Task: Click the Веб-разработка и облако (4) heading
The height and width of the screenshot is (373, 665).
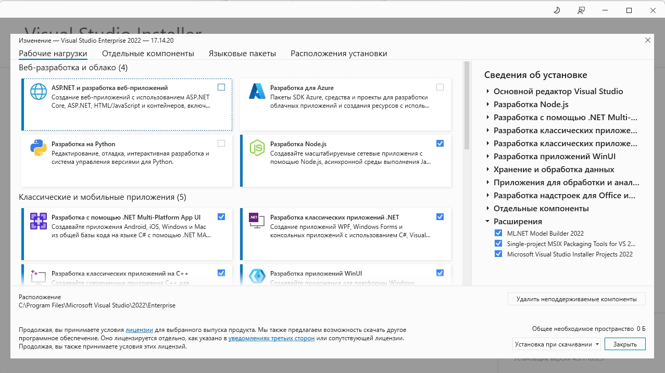Action: coord(73,68)
